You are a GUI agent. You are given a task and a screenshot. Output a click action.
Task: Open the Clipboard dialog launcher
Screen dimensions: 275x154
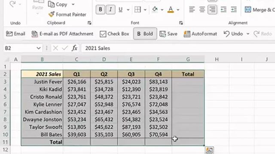(x=89, y=23)
